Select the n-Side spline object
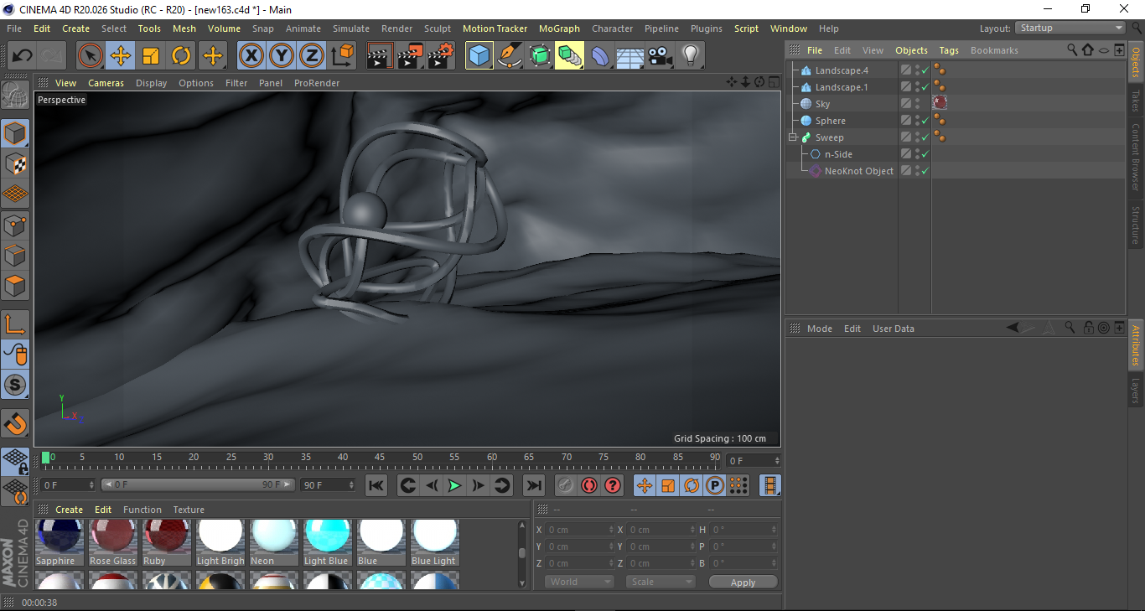The height and width of the screenshot is (611, 1145). pos(838,154)
